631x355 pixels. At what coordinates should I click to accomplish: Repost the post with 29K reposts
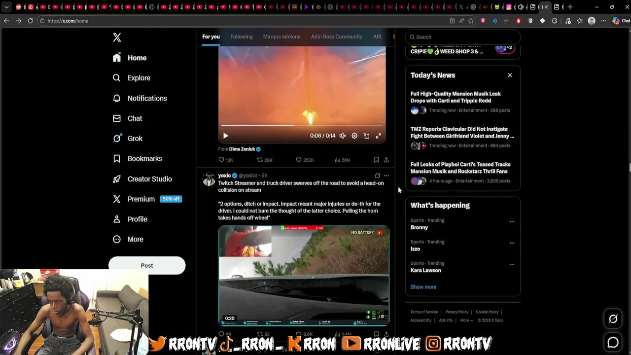265,160
